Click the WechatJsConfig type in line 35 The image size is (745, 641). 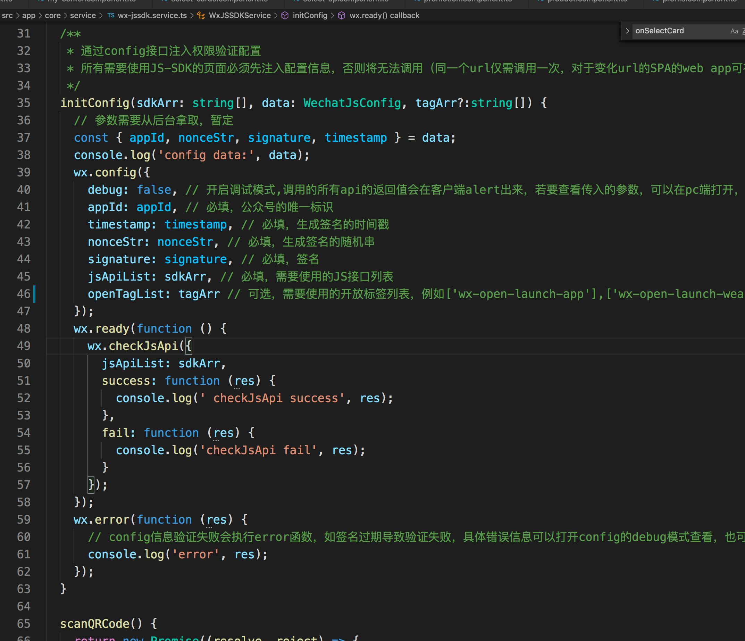pos(352,103)
